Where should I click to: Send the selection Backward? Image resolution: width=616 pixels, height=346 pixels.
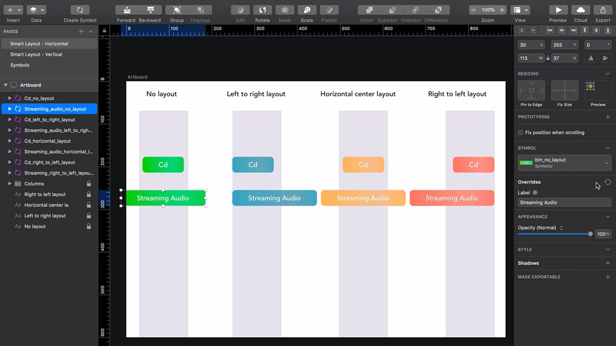150,10
